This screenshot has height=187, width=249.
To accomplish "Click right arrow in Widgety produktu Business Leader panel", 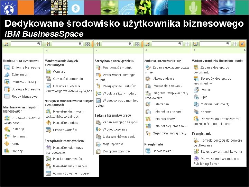I will coord(245,50).
